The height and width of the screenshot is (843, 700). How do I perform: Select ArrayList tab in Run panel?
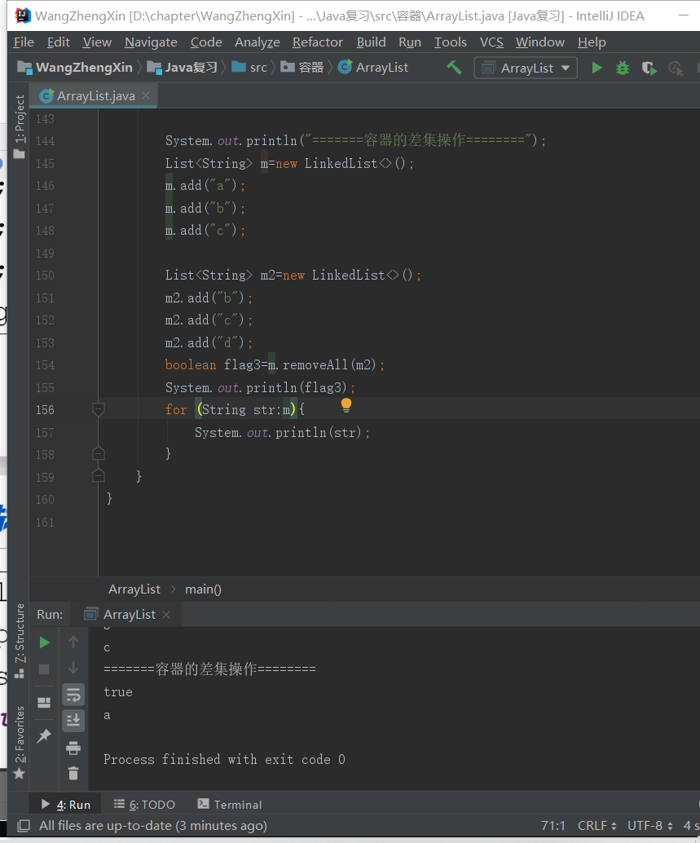[x=126, y=615]
